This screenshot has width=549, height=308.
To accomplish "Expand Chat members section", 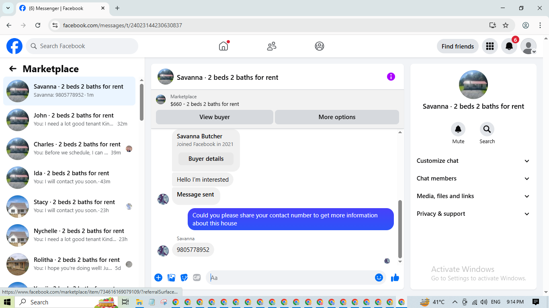I will click(x=473, y=178).
